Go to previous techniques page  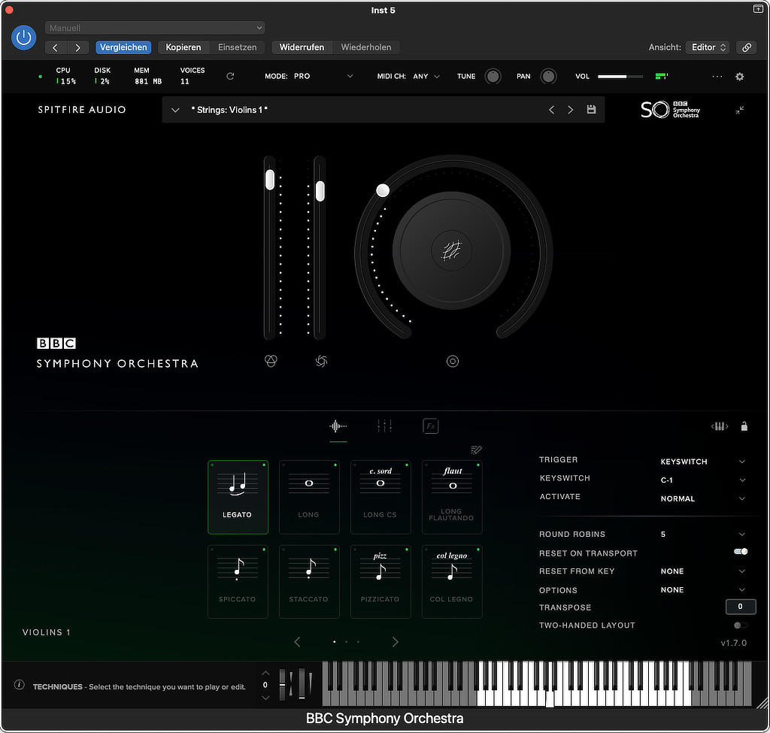point(297,642)
